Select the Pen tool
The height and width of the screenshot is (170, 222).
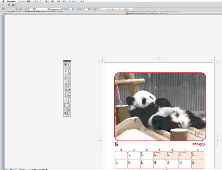(66, 70)
